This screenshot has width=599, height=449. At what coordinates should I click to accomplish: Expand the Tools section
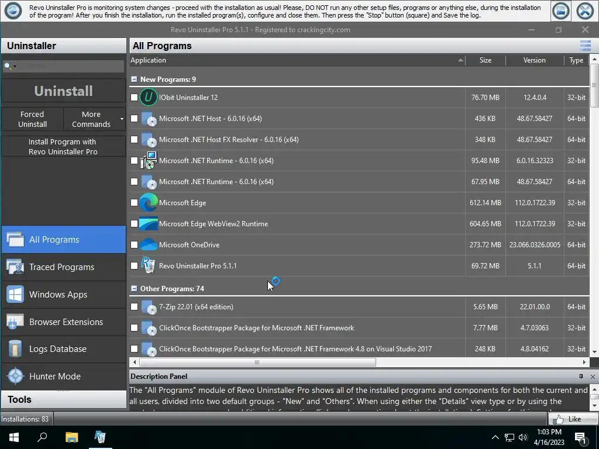pyautogui.click(x=63, y=400)
